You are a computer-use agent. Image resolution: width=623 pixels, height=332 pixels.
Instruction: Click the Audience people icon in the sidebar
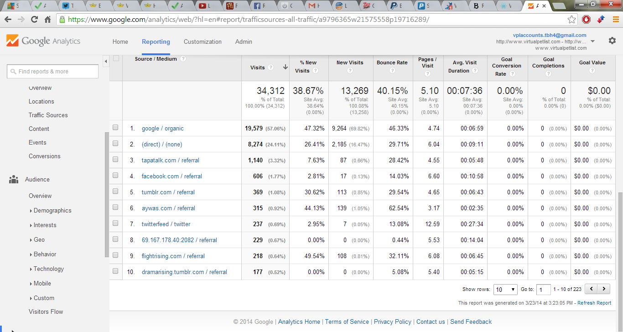[x=14, y=179]
